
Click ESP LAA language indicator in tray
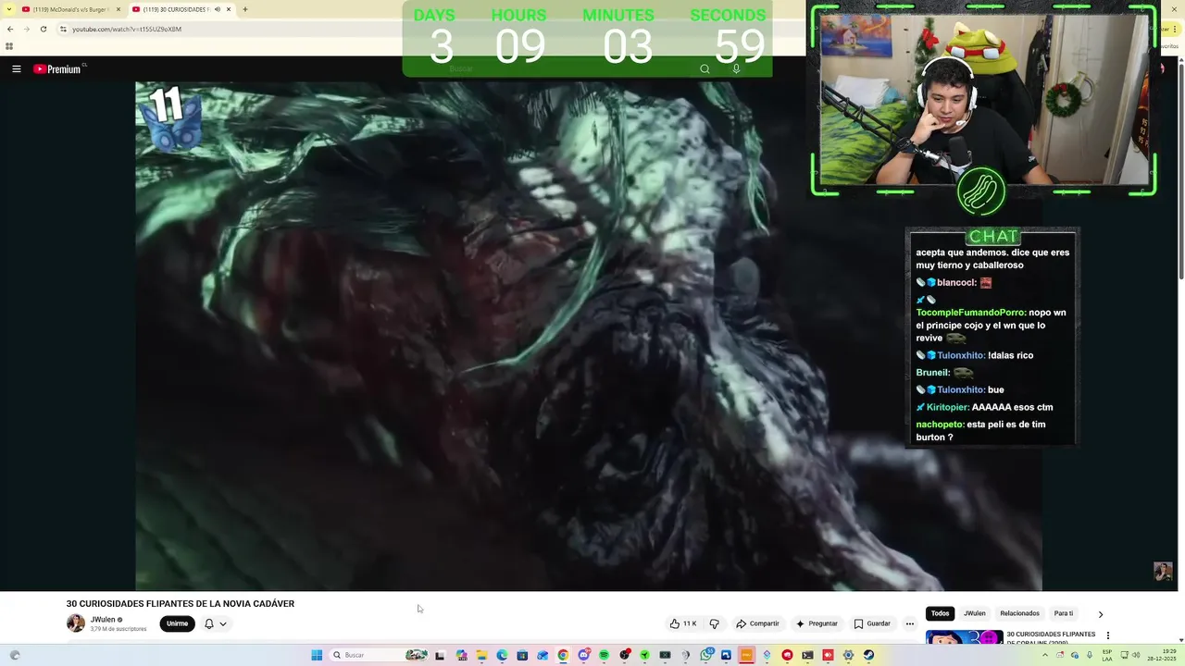coord(1107,655)
